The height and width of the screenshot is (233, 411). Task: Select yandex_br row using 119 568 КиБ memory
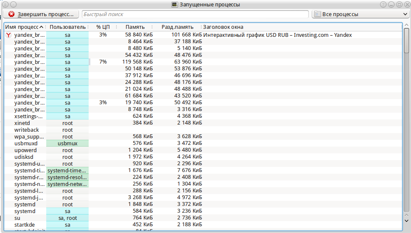point(203,62)
